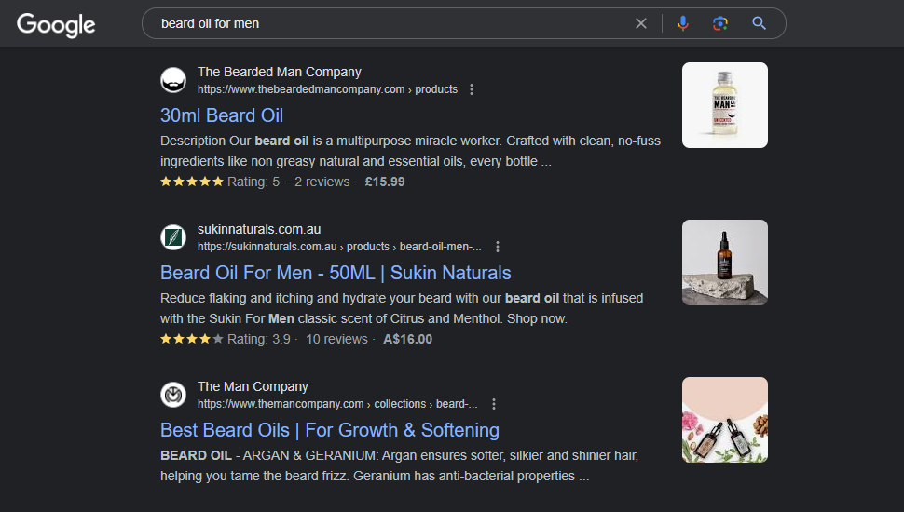Open Google Lens image search

720,23
